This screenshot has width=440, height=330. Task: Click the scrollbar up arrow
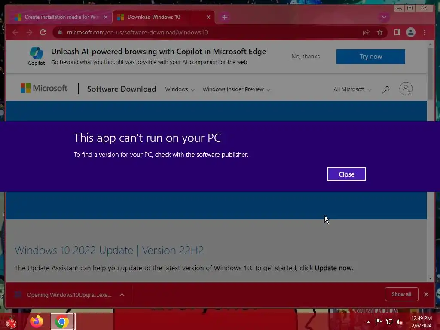[x=430, y=44]
